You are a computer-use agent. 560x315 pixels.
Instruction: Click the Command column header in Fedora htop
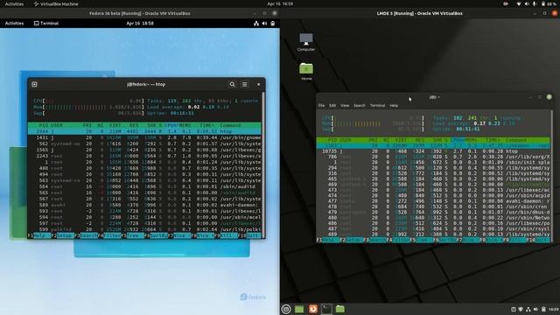(230, 125)
